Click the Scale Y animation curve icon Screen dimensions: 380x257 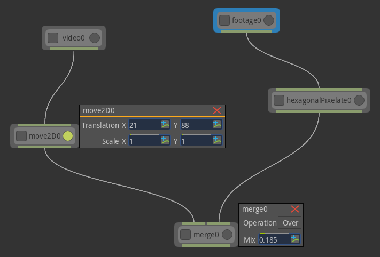[216, 141]
